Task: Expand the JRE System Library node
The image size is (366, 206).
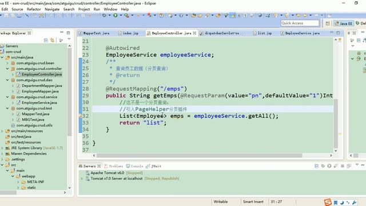Action: [x=2, y=148]
